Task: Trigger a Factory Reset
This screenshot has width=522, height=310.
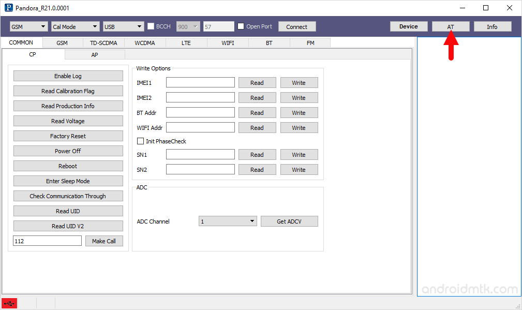Action: tap(68, 136)
